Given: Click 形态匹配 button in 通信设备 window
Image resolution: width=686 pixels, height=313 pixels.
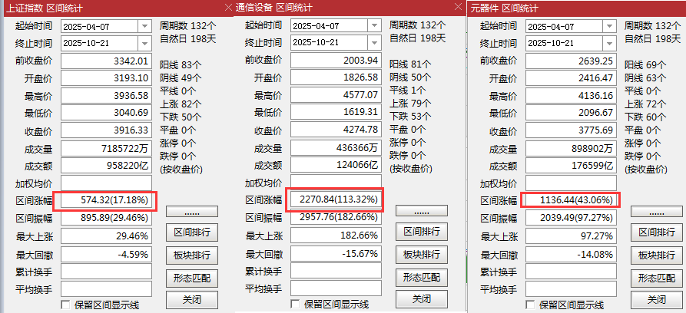Looking at the screenshot, I should coord(422,277).
